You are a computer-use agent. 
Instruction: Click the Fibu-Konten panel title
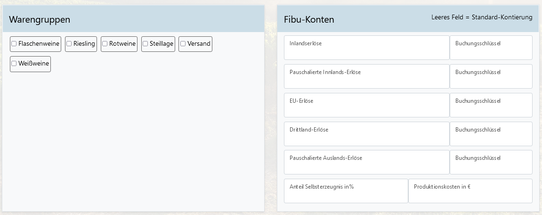[x=309, y=19]
